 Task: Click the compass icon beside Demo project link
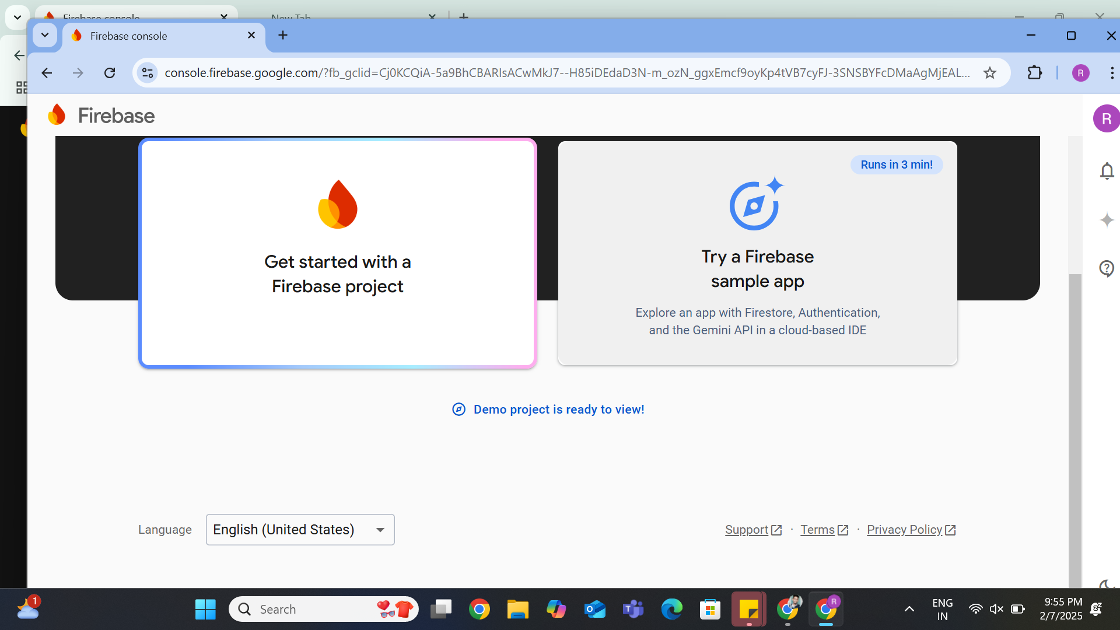pos(459,409)
